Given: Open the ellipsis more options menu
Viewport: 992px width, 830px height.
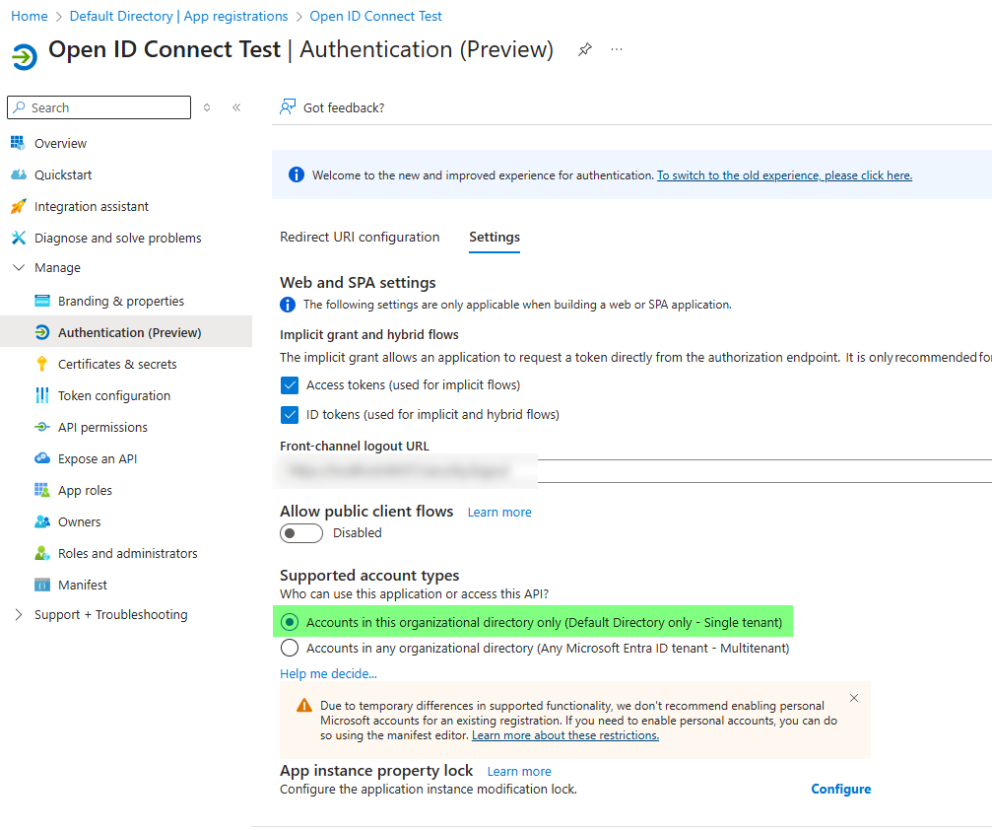Looking at the screenshot, I should (617, 49).
